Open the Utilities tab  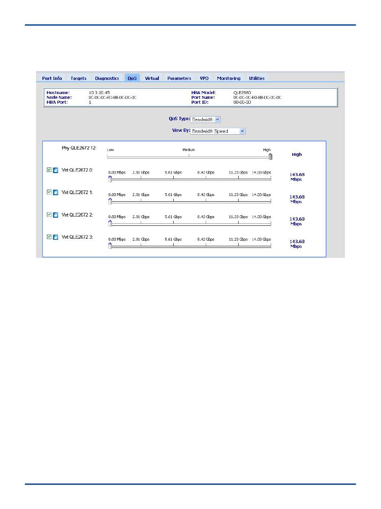[257, 78]
